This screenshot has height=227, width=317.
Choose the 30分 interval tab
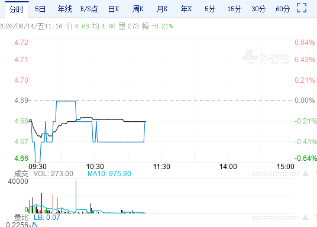(x=258, y=9)
